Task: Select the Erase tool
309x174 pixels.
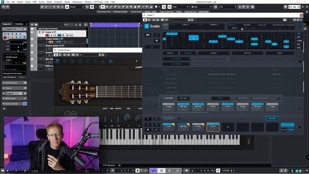Action: coord(115,7)
